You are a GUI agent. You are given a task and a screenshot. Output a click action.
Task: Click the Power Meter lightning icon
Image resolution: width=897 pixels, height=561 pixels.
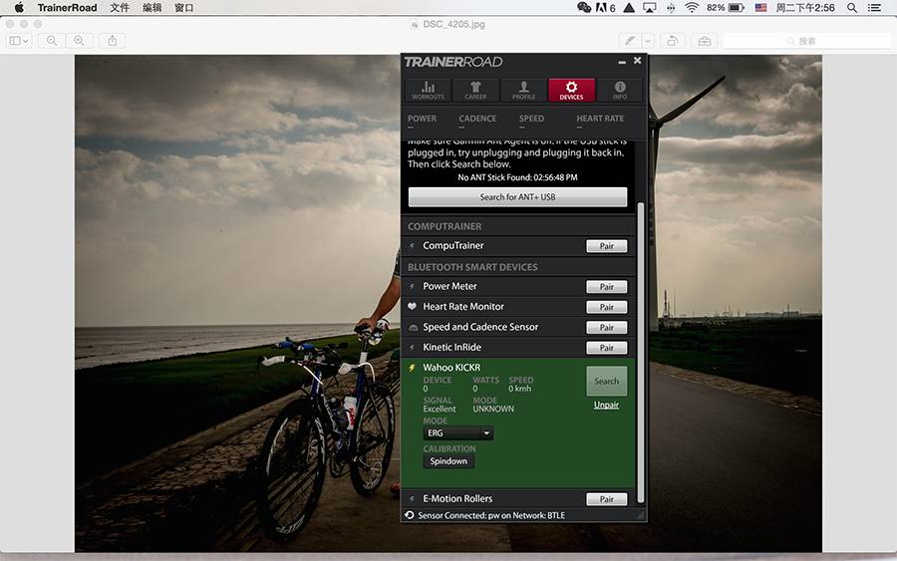click(412, 286)
